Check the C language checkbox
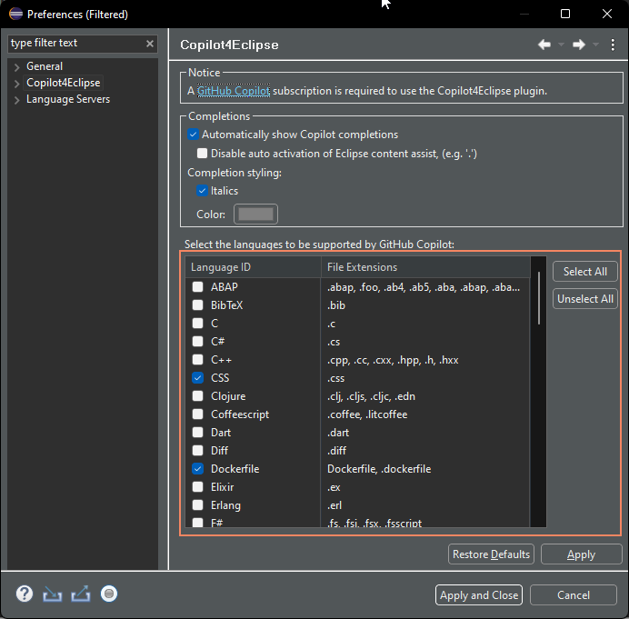This screenshot has height=619, width=629. click(x=198, y=323)
